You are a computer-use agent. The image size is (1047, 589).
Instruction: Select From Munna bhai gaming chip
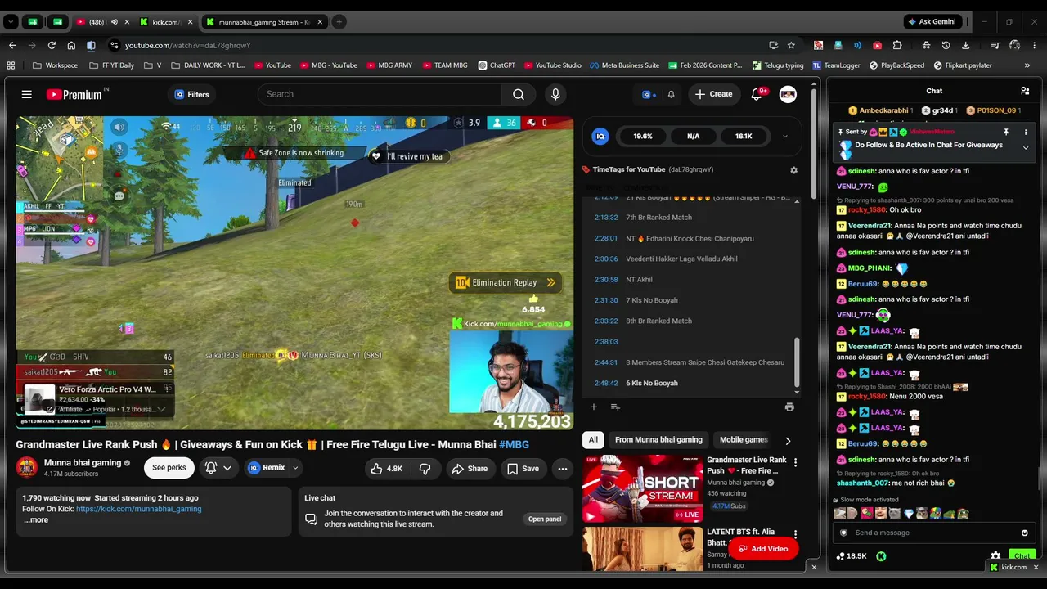pos(658,440)
